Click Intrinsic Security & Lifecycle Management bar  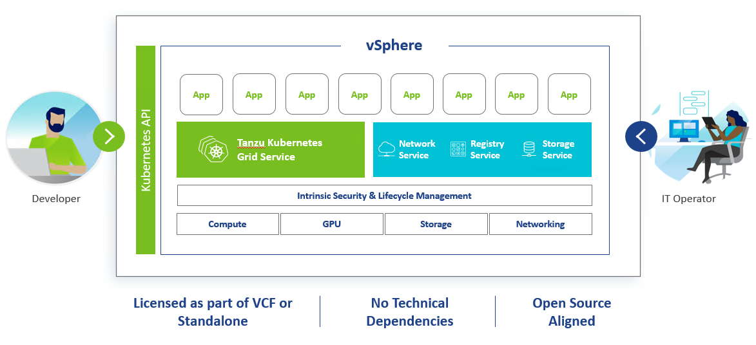coord(384,196)
